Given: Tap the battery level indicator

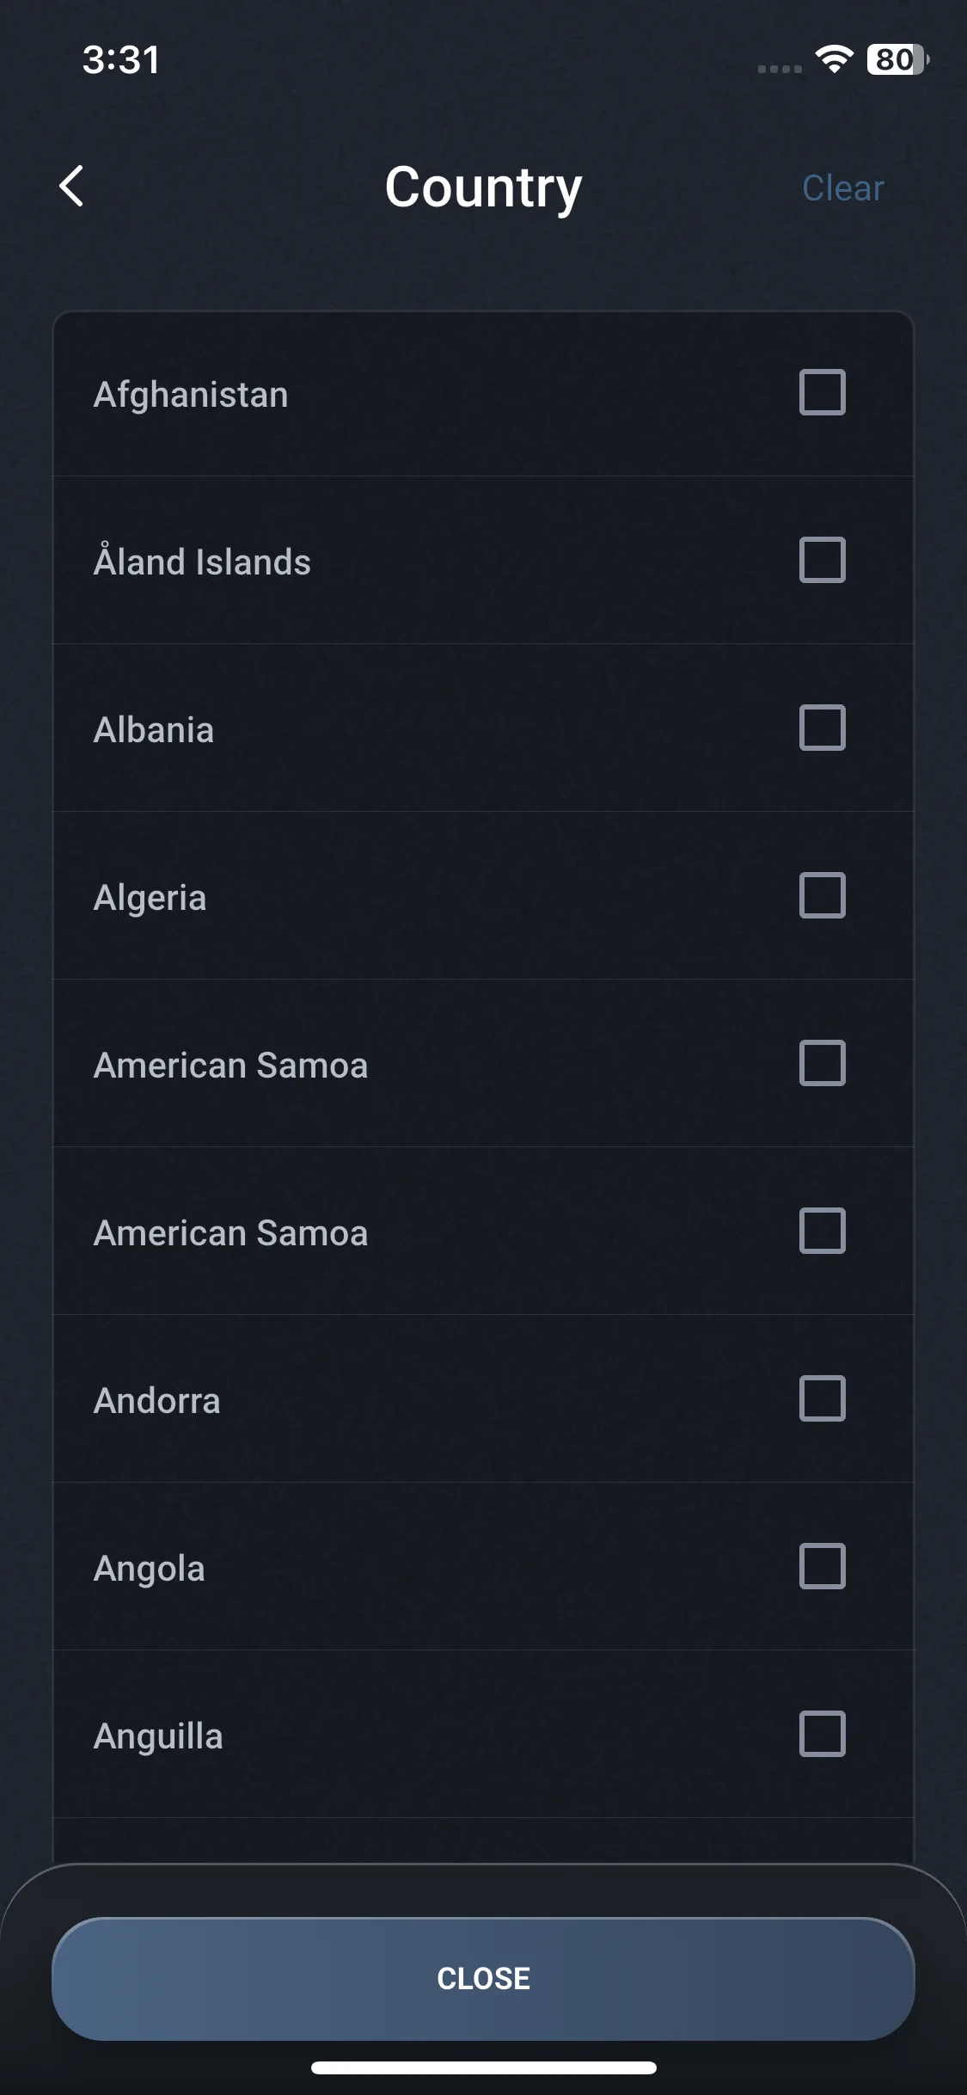Looking at the screenshot, I should point(897,59).
